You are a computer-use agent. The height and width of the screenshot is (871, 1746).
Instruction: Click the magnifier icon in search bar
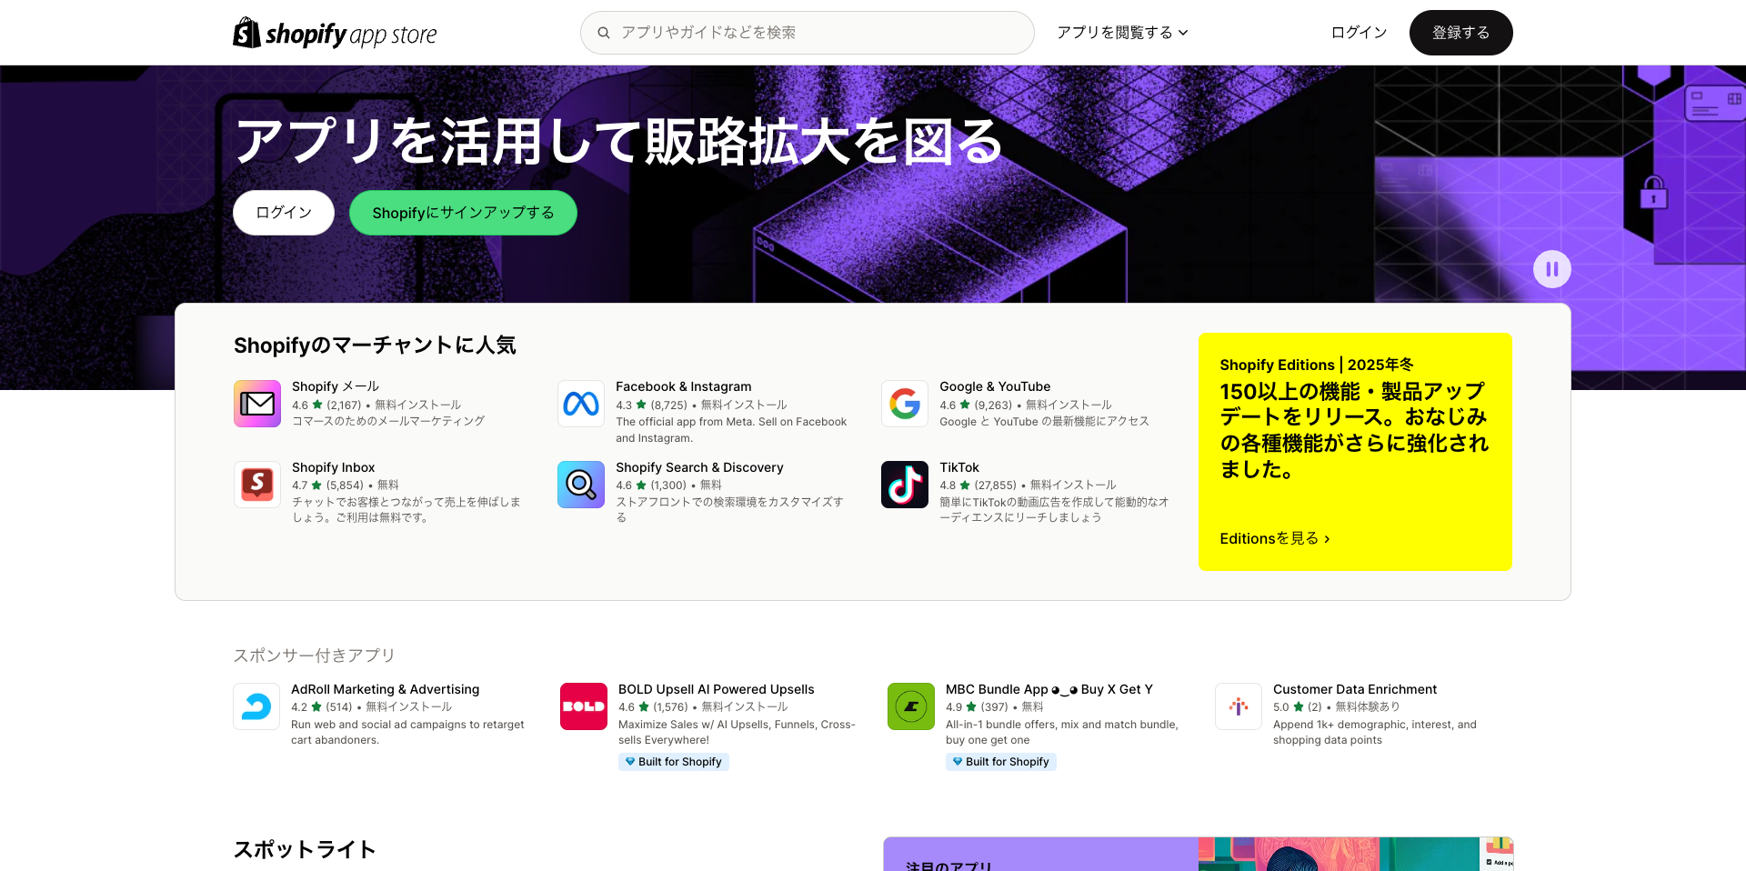pyautogui.click(x=603, y=33)
